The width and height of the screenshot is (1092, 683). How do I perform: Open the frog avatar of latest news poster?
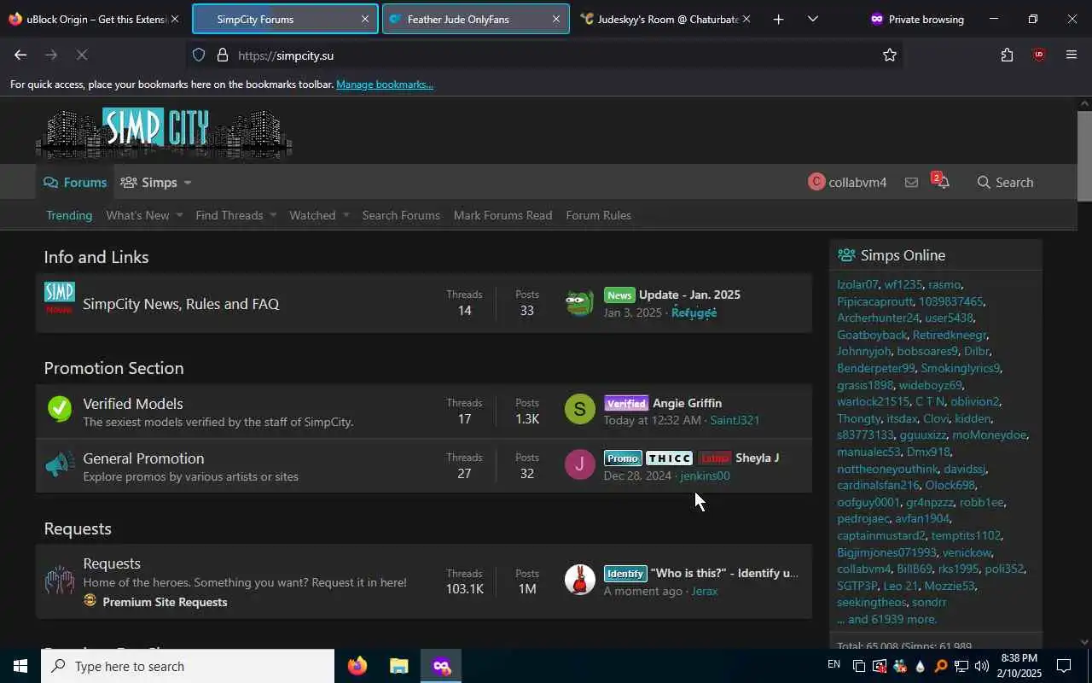click(580, 302)
